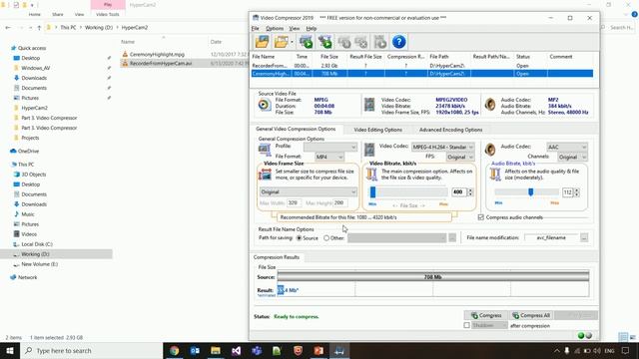Click the avc_filename modification field
Viewport: 639px width, 359px height.
point(551,237)
